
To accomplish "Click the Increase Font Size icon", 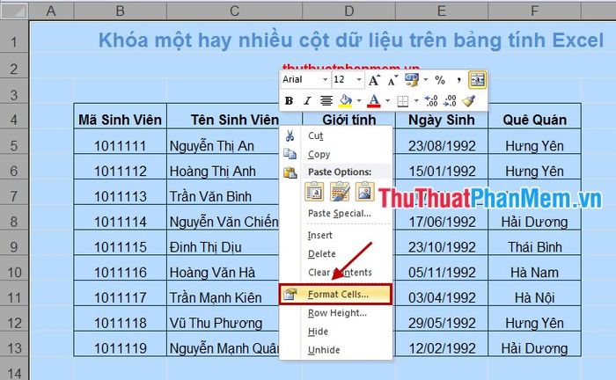I will [374, 80].
